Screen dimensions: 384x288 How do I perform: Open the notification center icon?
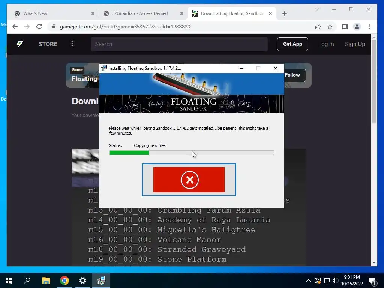pos(372,280)
